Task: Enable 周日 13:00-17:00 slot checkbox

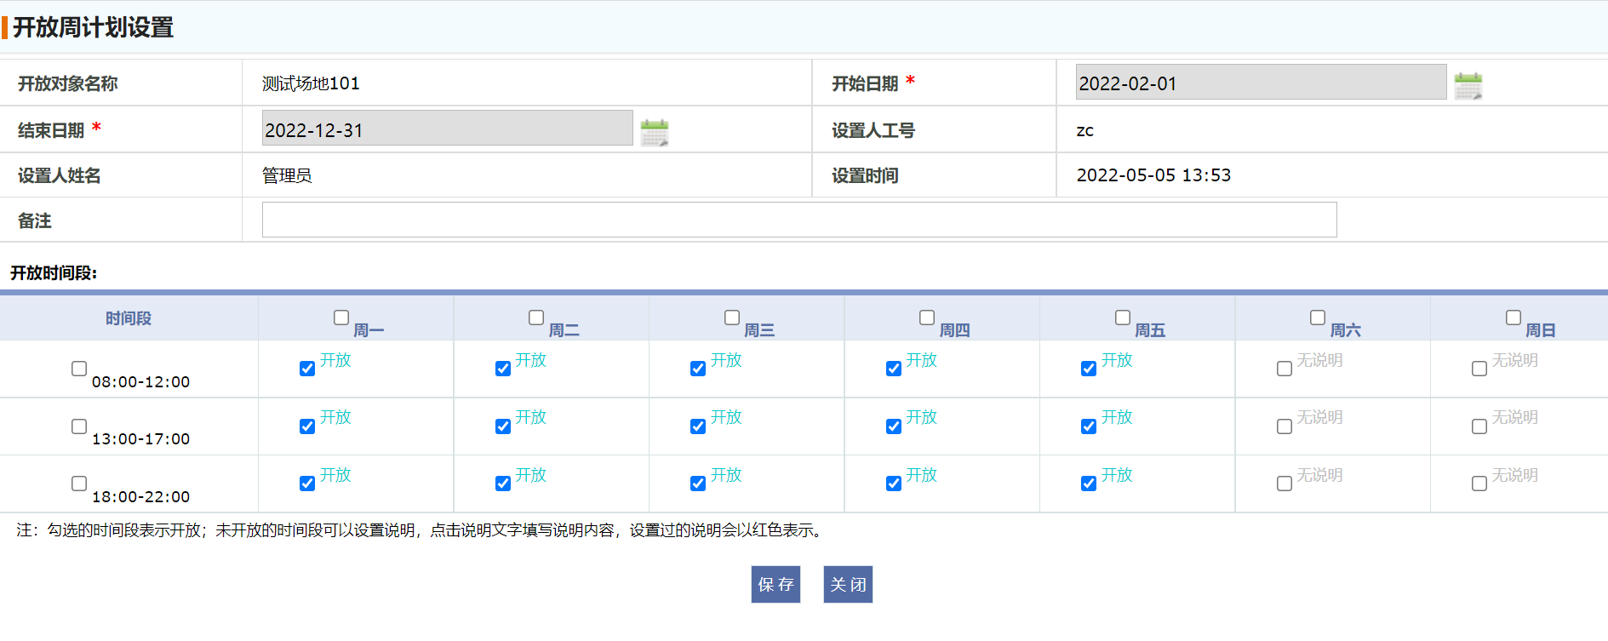Action: tap(1479, 426)
